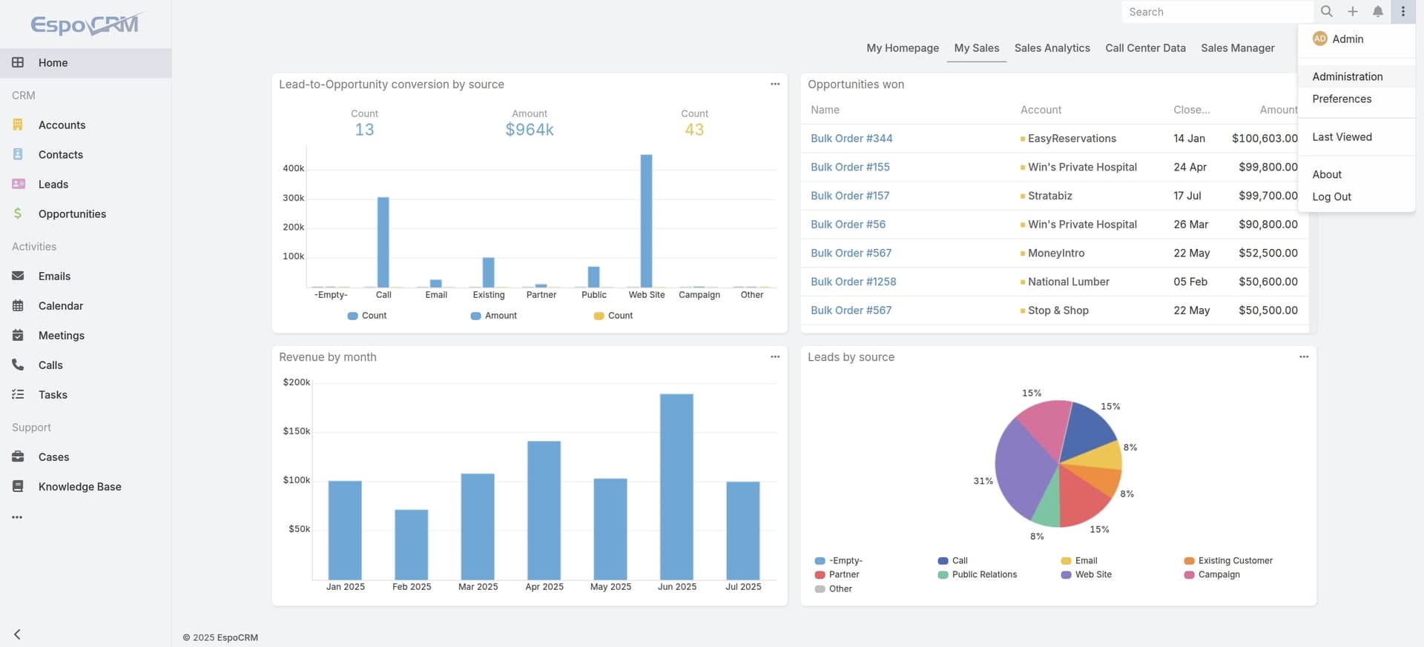
Task: Click into the global Search field
Action: pyautogui.click(x=1217, y=12)
